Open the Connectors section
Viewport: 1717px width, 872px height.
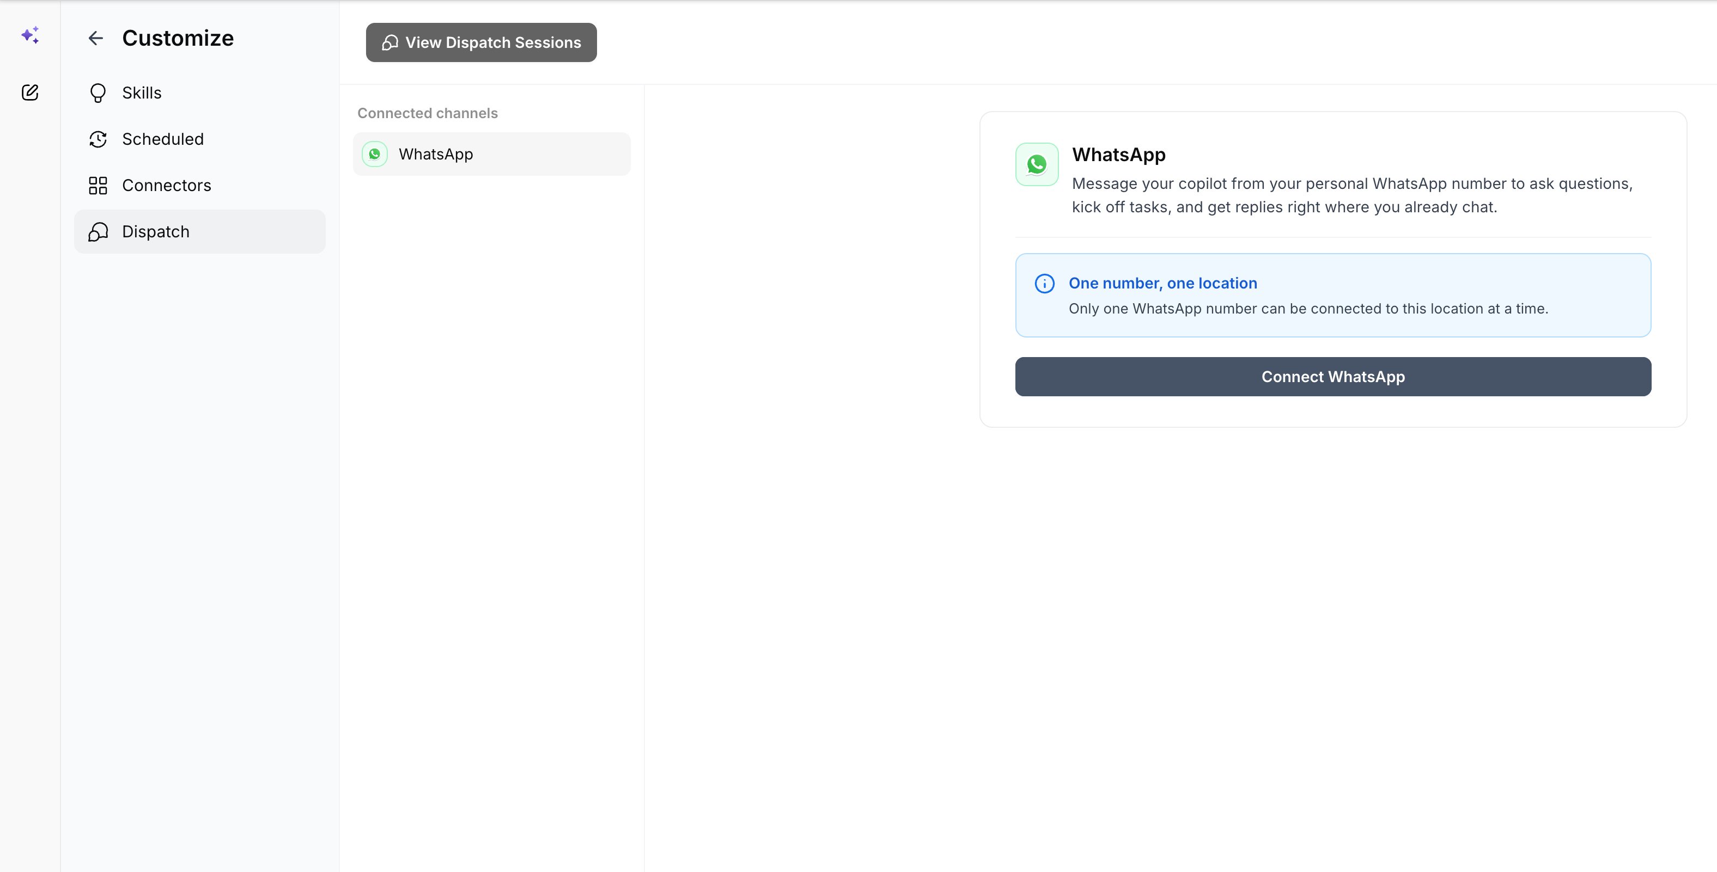click(x=199, y=185)
